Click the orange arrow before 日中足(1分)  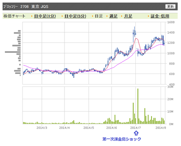pyautogui.click(x=32, y=16)
